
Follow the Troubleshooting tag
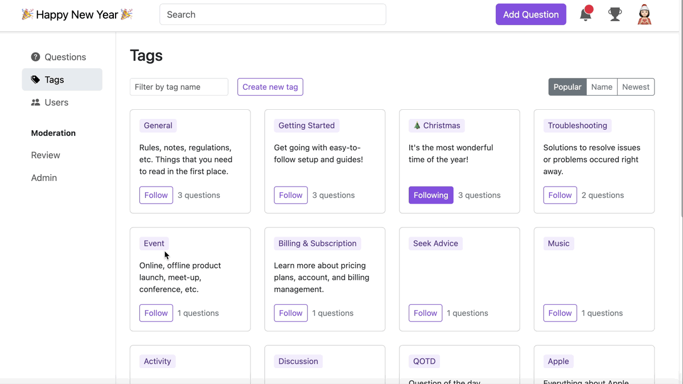(559, 195)
